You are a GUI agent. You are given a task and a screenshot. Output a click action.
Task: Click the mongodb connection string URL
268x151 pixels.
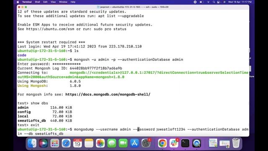(x=133, y=75)
